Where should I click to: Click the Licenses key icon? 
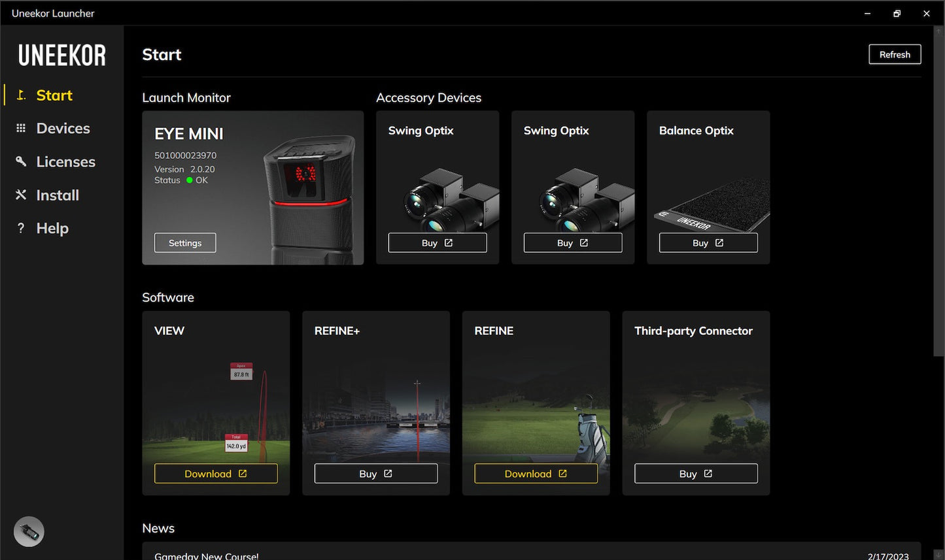tap(21, 161)
